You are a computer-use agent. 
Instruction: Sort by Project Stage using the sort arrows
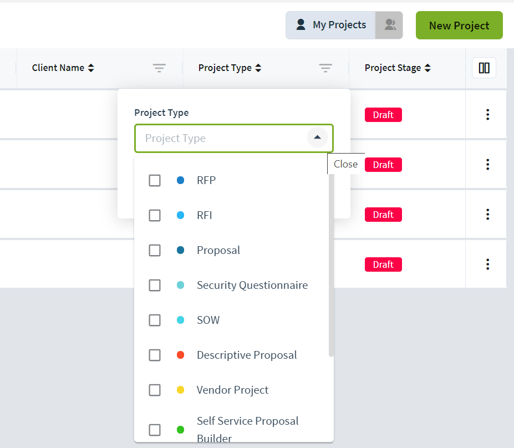428,68
